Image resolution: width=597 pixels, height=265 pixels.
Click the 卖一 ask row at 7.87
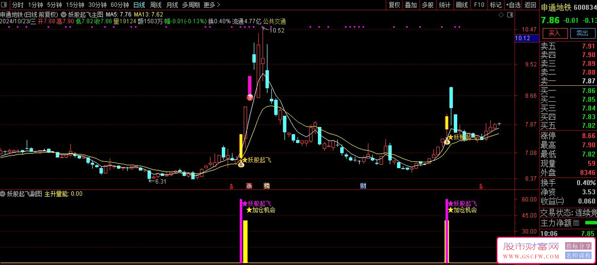(568, 81)
